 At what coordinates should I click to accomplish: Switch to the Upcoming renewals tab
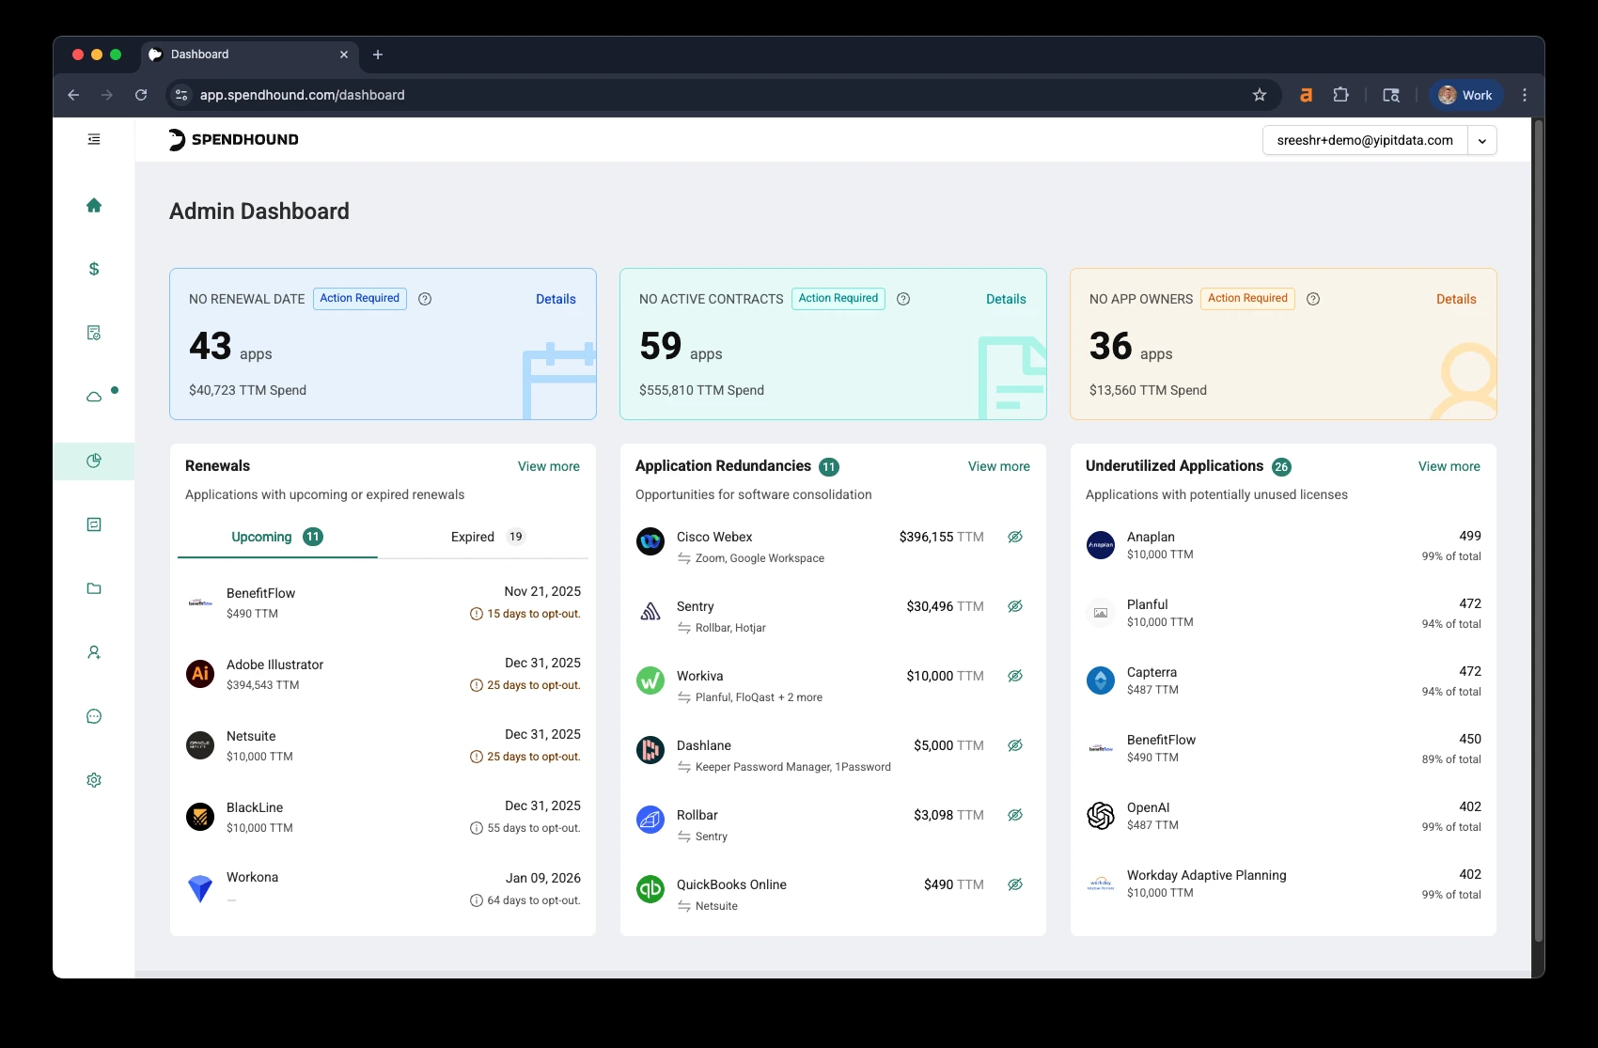(x=277, y=537)
